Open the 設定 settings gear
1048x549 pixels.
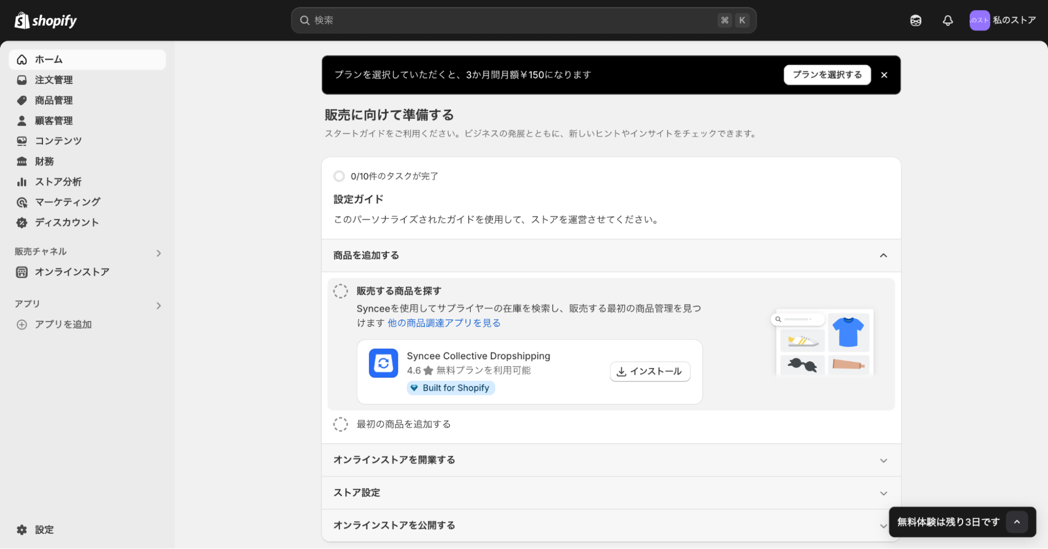44,530
